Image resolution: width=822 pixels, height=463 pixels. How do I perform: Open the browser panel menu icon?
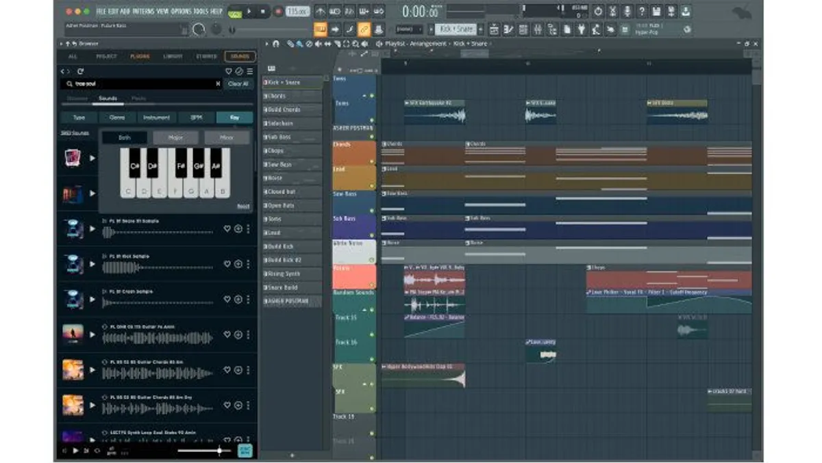(x=250, y=71)
